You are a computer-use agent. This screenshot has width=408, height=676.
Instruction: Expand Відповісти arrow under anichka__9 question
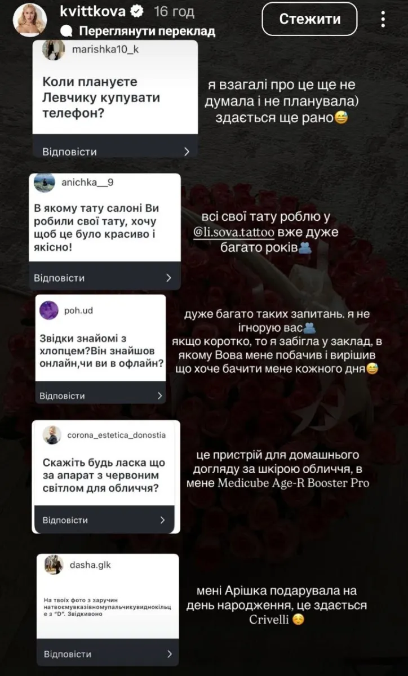(x=168, y=278)
